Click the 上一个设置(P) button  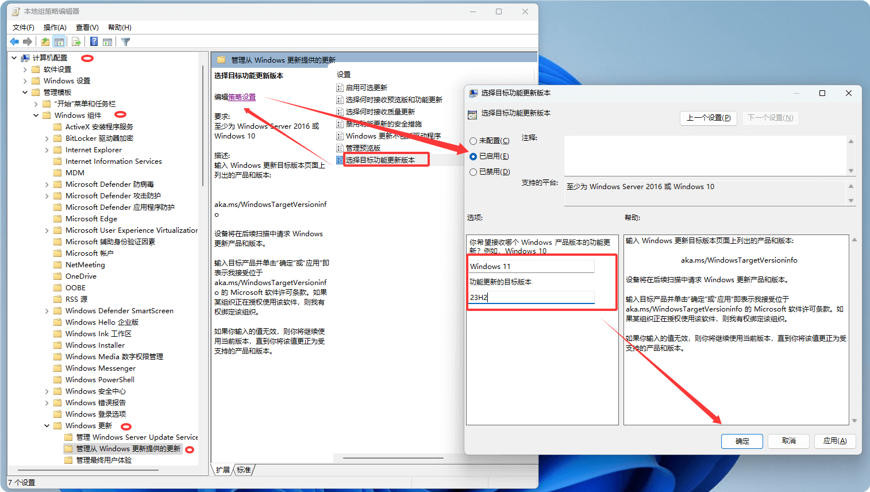(709, 118)
